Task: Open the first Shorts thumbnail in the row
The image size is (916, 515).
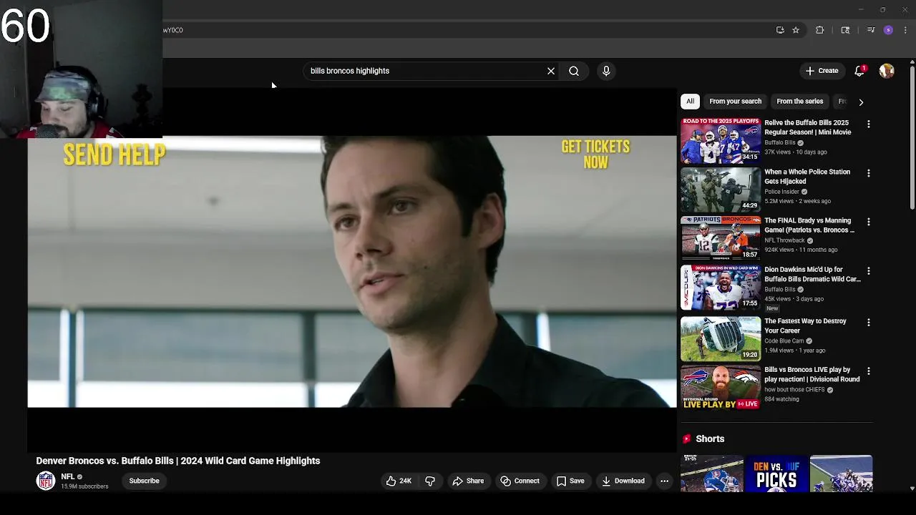Action: pos(712,474)
